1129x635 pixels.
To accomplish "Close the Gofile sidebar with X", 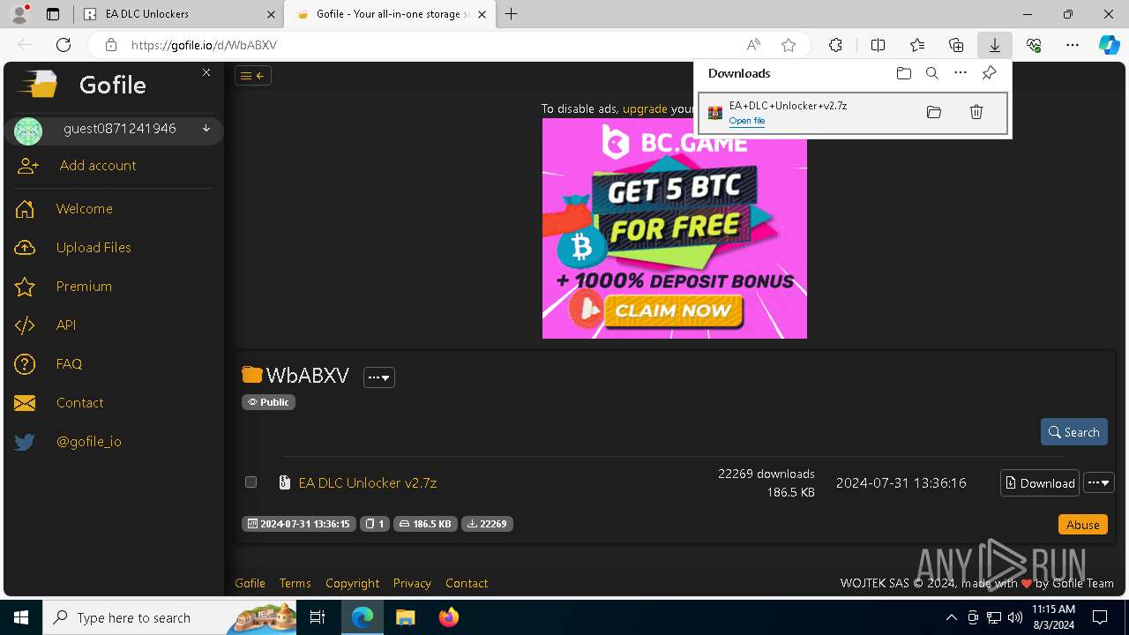I will [206, 72].
